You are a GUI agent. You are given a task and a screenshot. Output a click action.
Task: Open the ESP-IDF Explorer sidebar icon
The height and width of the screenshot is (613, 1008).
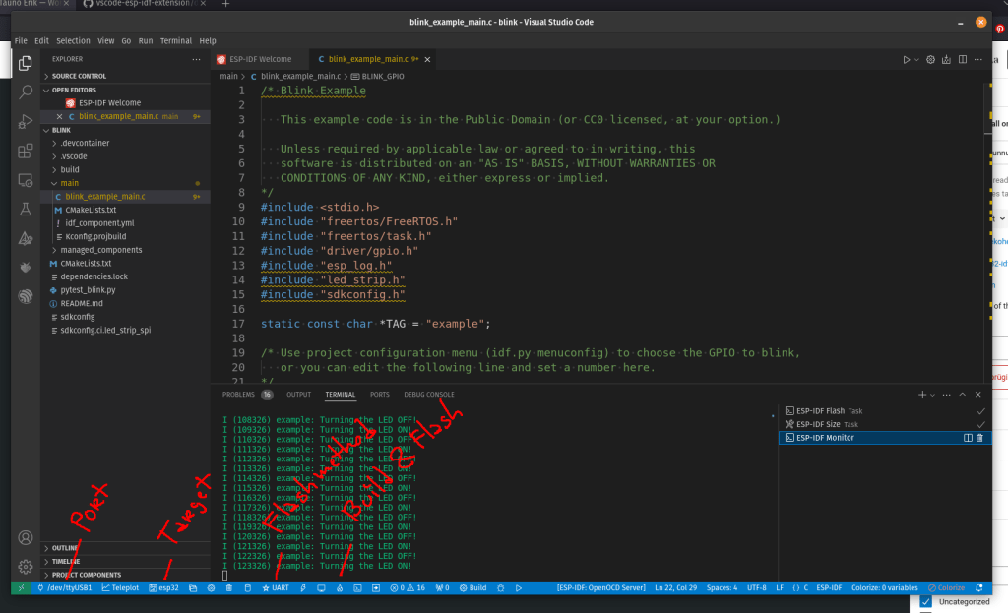coord(27,296)
